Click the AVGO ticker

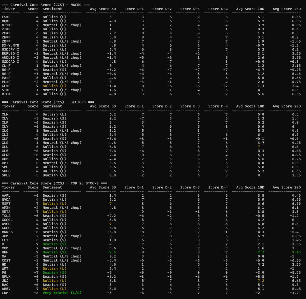[6, 224]
